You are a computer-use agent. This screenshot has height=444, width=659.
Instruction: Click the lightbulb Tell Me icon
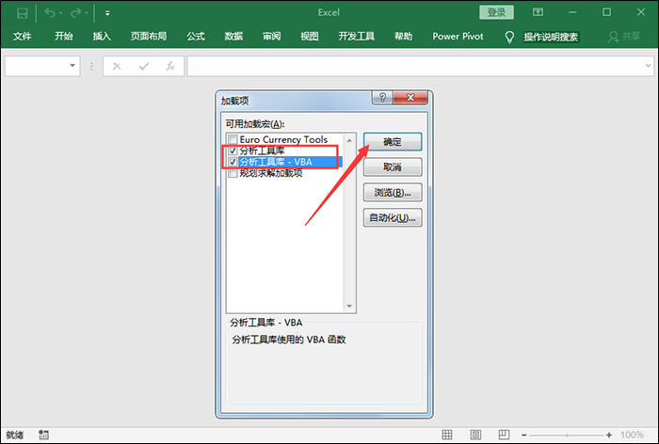click(509, 37)
